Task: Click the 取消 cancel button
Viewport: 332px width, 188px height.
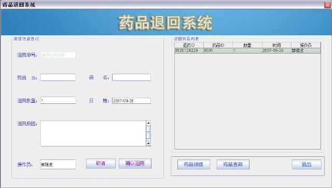Action: point(101,164)
